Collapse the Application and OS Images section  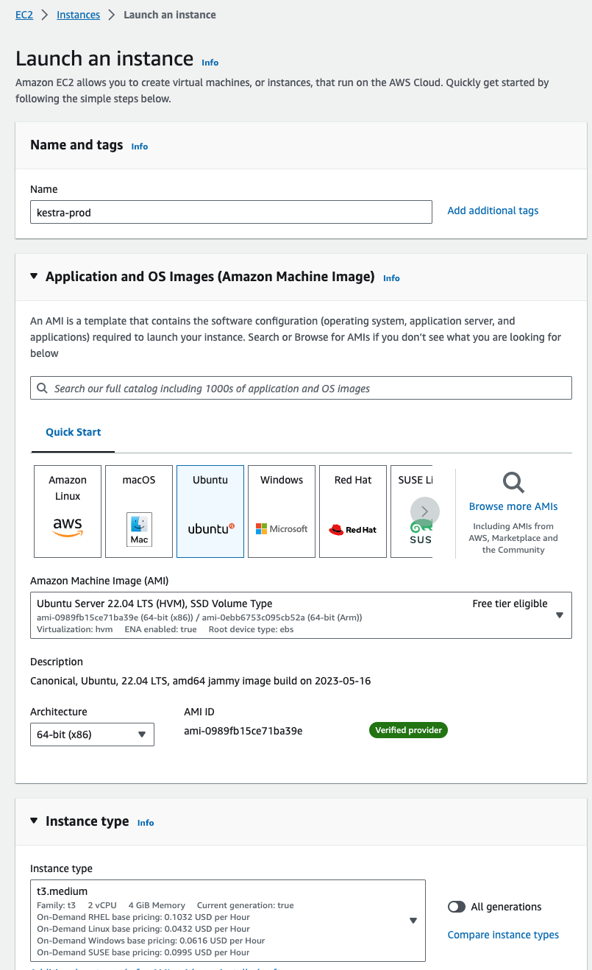(x=34, y=277)
